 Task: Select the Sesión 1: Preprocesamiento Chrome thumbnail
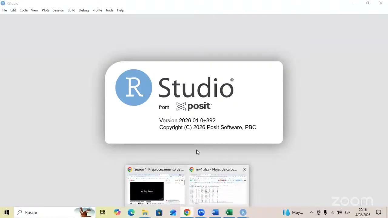click(x=156, y=186)
